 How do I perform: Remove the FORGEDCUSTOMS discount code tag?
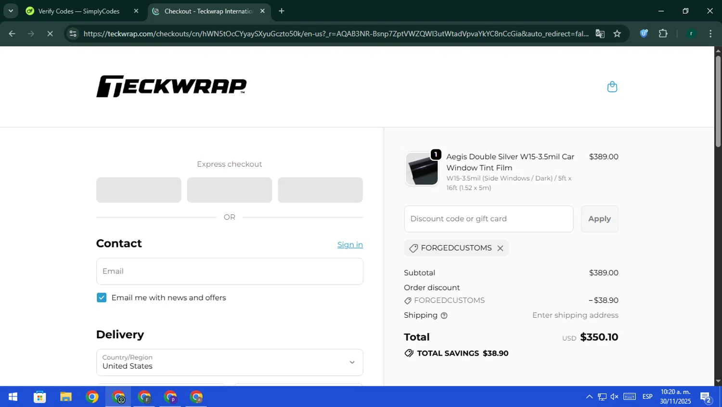(x=500, y=248)
